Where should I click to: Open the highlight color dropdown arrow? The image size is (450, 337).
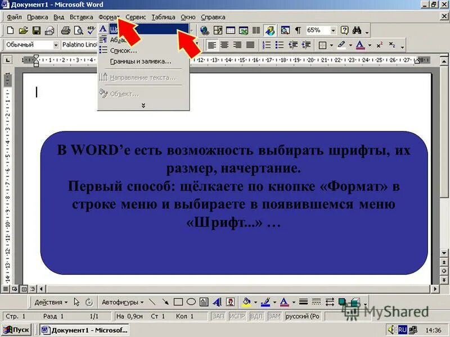pos(350,45)
